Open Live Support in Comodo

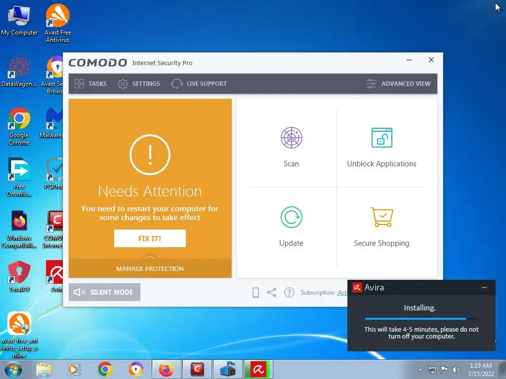199,84
